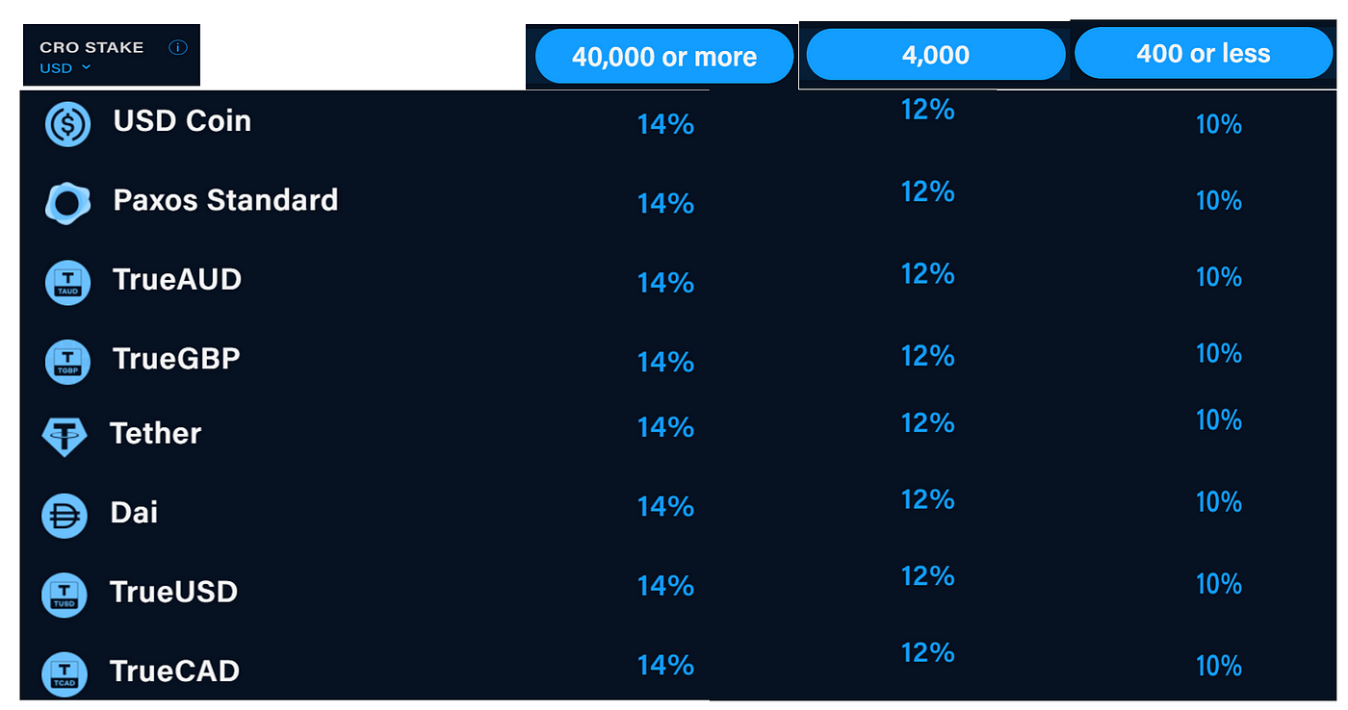Screen dimensions: 1348x710
Task: Click the Dai coin icon
Action: point(65,515)
